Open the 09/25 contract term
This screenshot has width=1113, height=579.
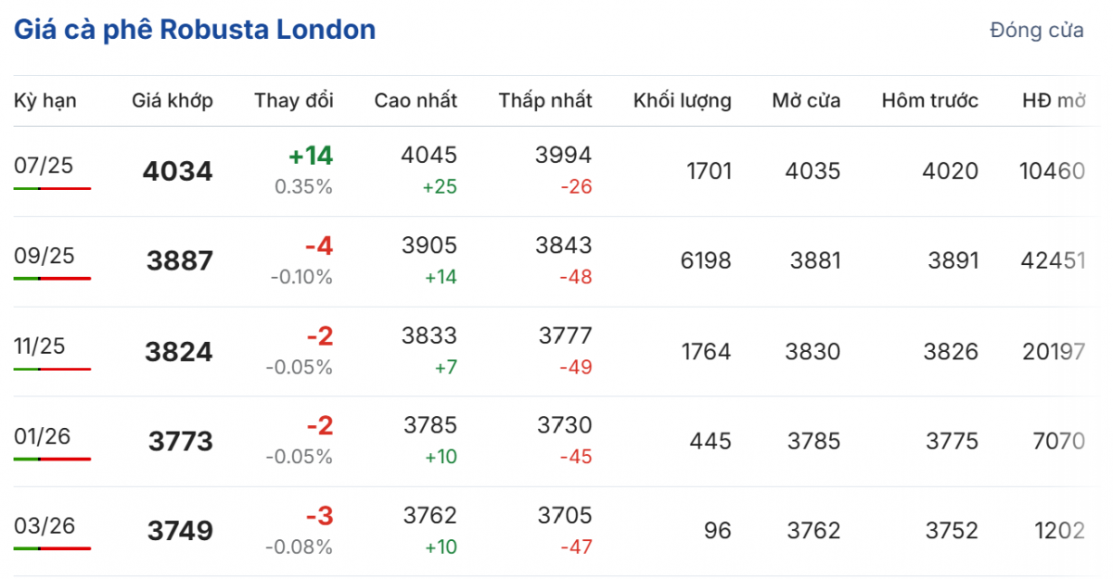(x=44, y=256)
